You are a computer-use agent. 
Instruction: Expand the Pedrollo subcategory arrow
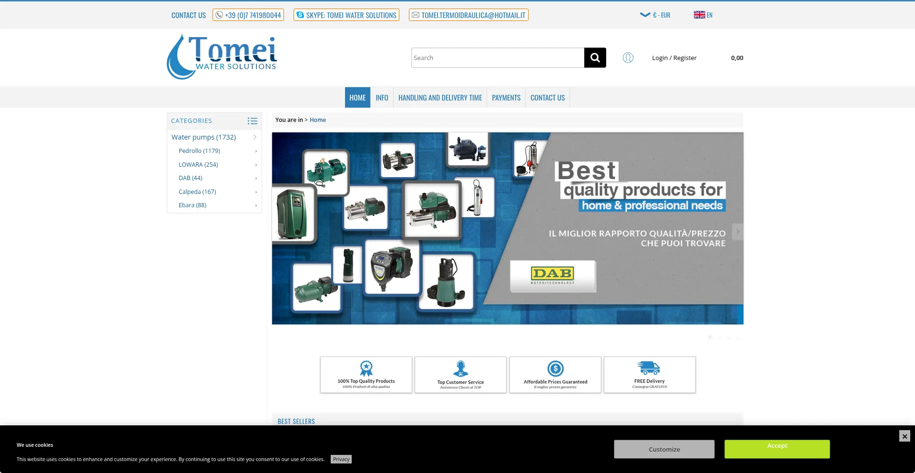point(256,151)
